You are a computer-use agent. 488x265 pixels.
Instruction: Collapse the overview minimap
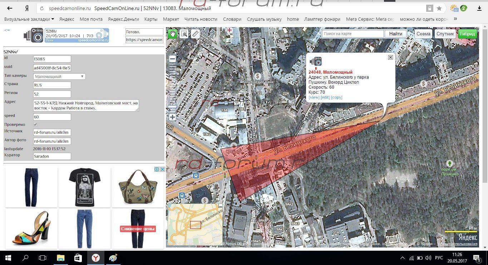pyautogui.click(x=220, y=206)
